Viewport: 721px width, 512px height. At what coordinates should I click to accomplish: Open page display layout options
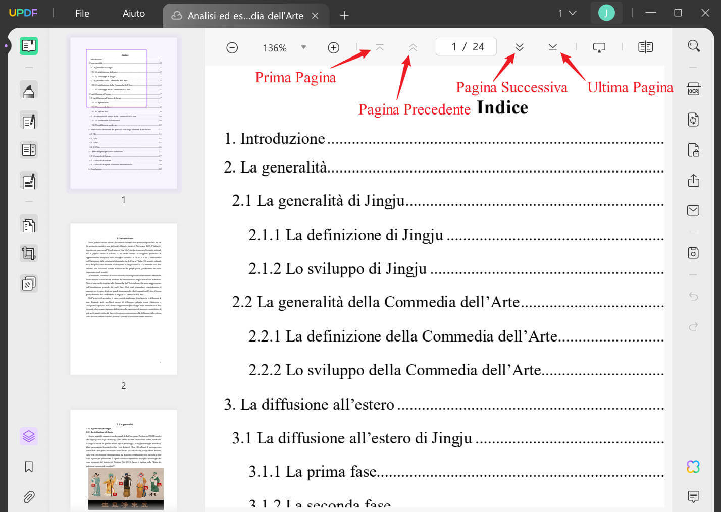pos(645,47)
